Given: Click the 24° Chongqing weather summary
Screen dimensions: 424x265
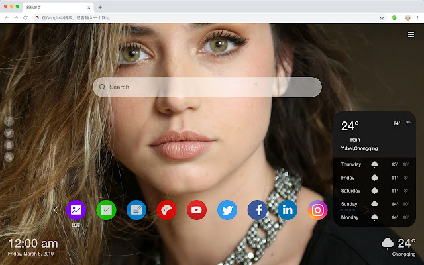Looking at the screenshot, I should 399,246.
